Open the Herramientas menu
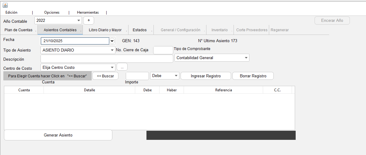This screenshot has height=155, width=366. click(88, 12)
